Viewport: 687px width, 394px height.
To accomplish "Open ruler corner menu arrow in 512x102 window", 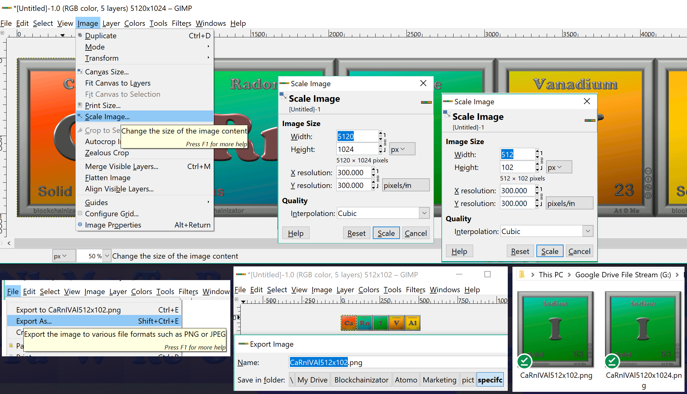I will coord(237,299).
